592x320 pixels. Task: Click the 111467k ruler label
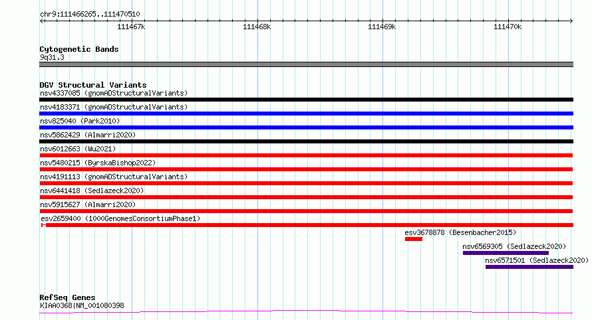point(131,27)
